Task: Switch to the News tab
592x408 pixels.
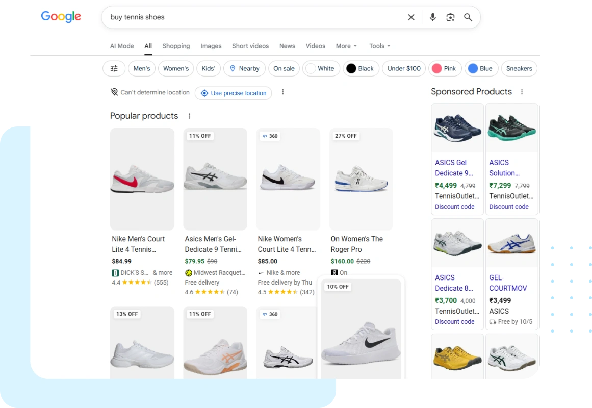Action: tap(287, 46)
